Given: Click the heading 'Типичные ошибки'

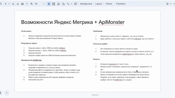Looking at the screenshot, I should (x=100, y=44).
